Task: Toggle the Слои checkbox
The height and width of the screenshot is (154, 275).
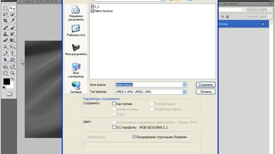Action: pos(114,114)
